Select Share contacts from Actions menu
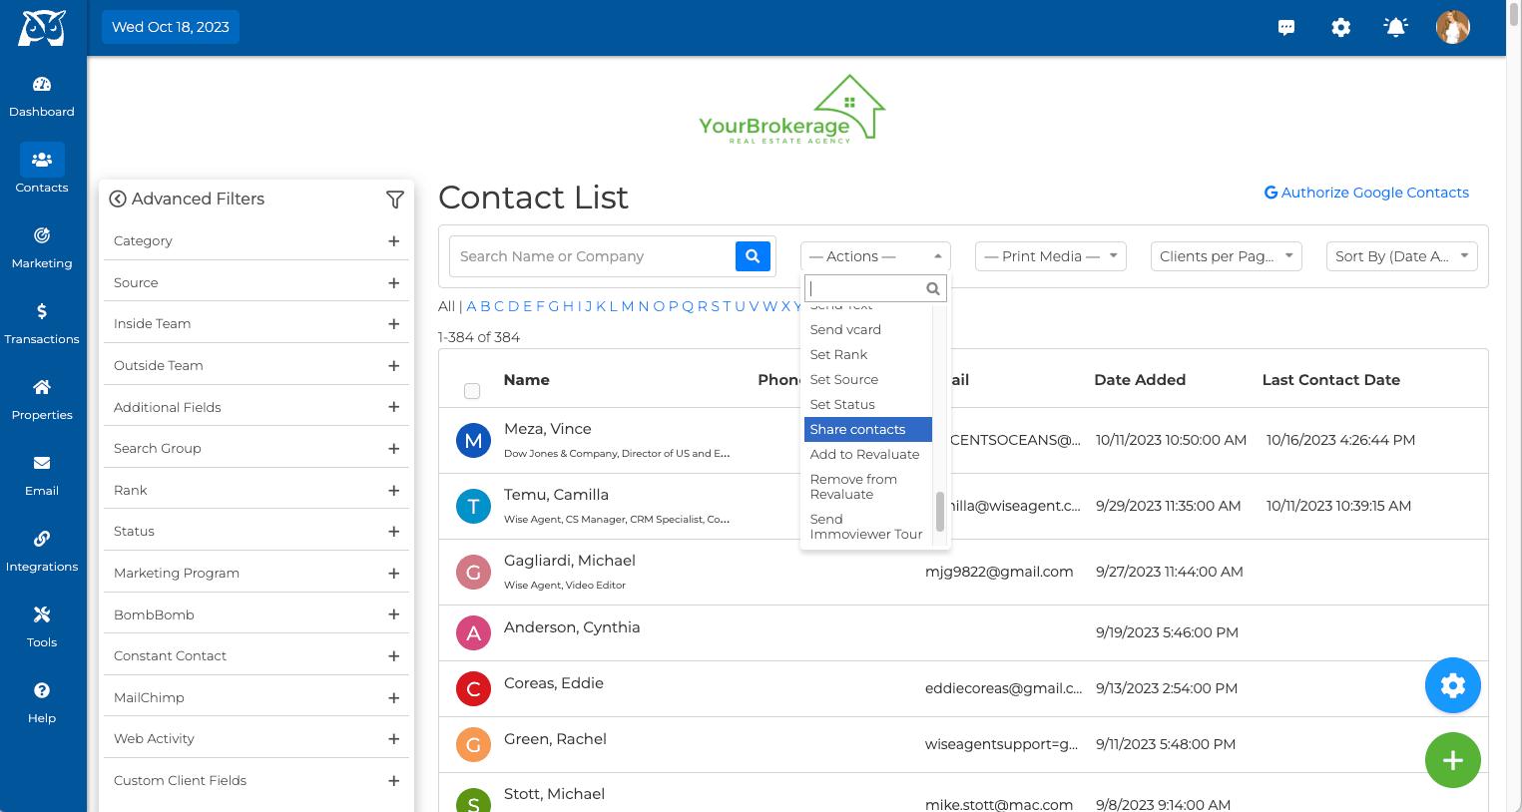The height and width of the screenshot is (812, 1522). (868, 430)
